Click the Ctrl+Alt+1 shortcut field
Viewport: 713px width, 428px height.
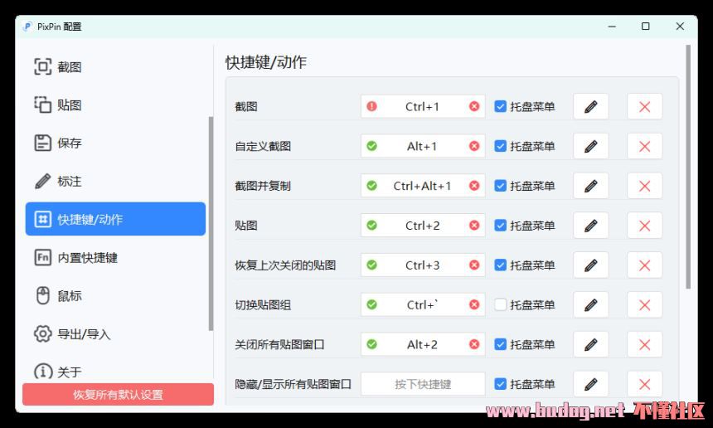(423, 186)
